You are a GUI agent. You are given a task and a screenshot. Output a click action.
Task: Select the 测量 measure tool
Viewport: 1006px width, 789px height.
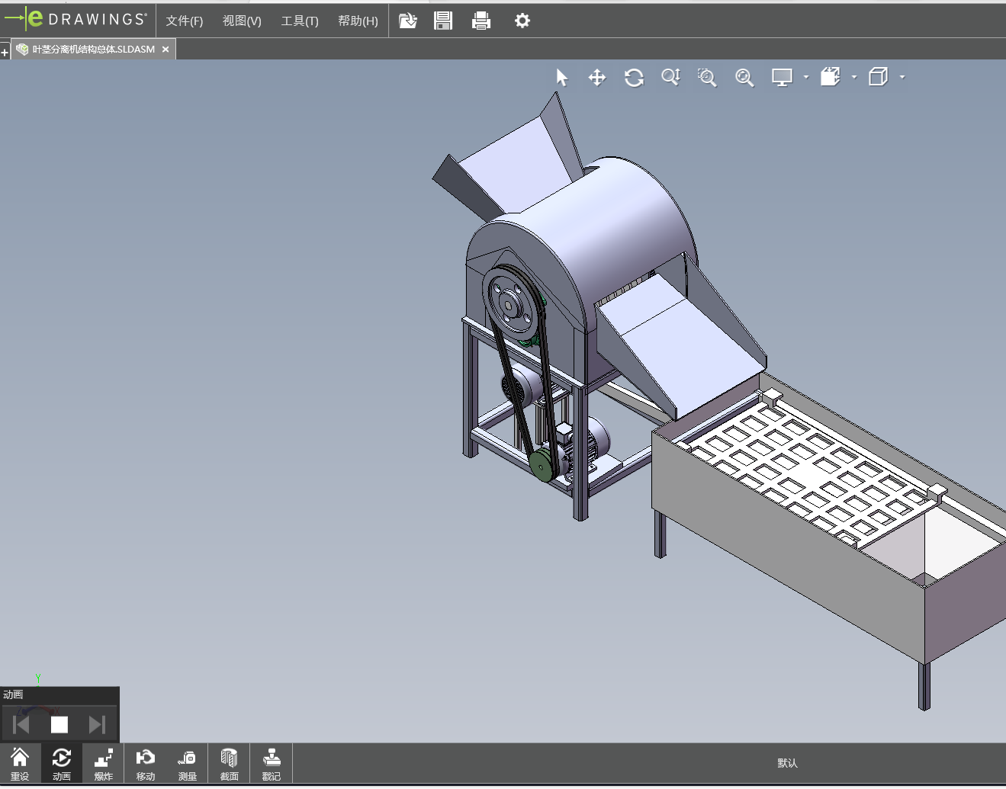tap(188, 764)
